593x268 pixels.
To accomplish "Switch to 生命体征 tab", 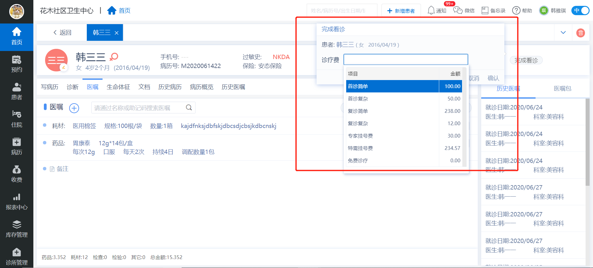I will coord(118,87).
